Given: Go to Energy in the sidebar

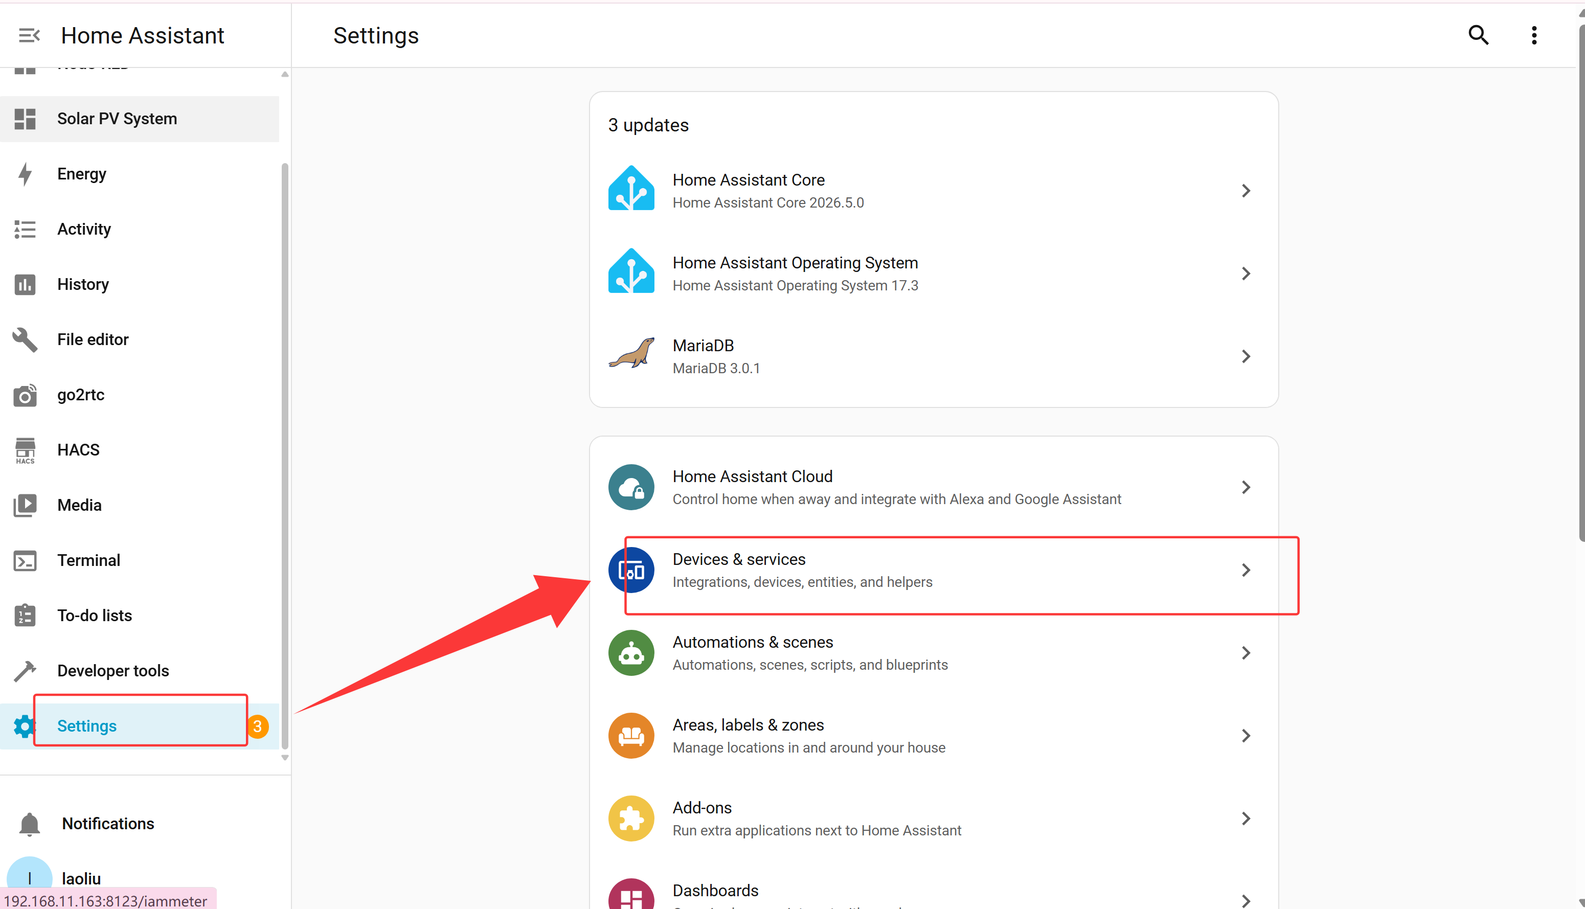Looking at the screenshot, I should (140, 174).
